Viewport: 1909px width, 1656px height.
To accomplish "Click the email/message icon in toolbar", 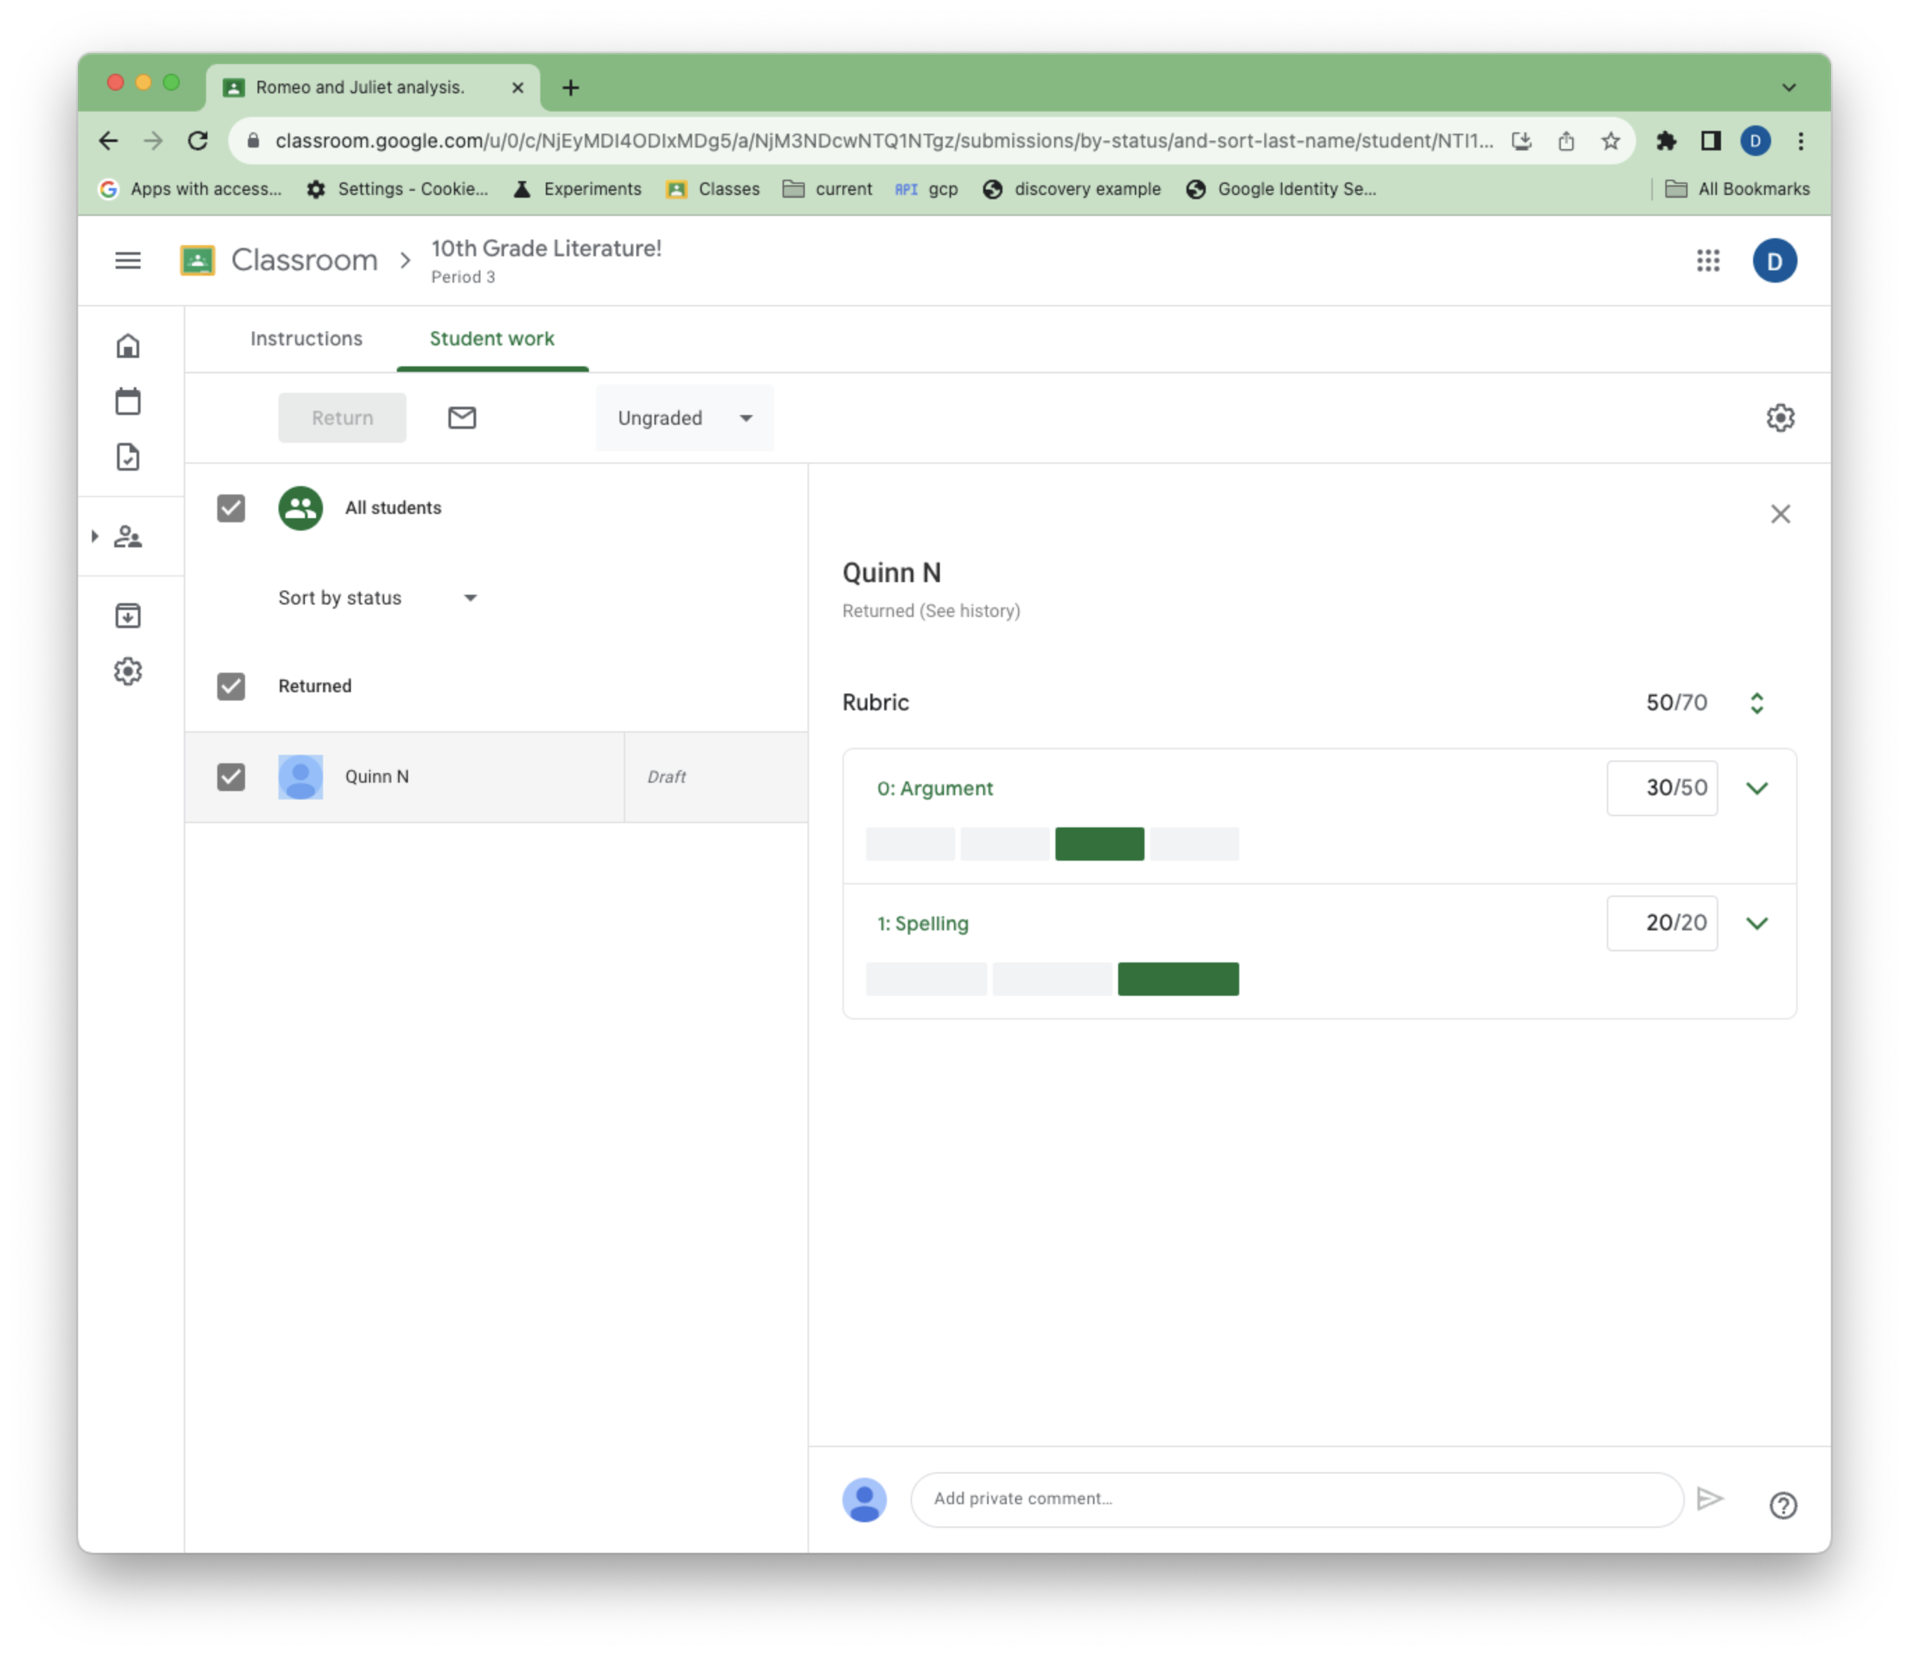I will [461, 417].
